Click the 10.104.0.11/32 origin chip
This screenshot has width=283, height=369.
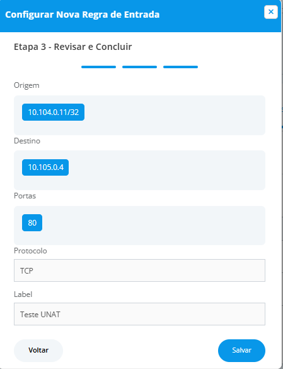click(54, 112)
